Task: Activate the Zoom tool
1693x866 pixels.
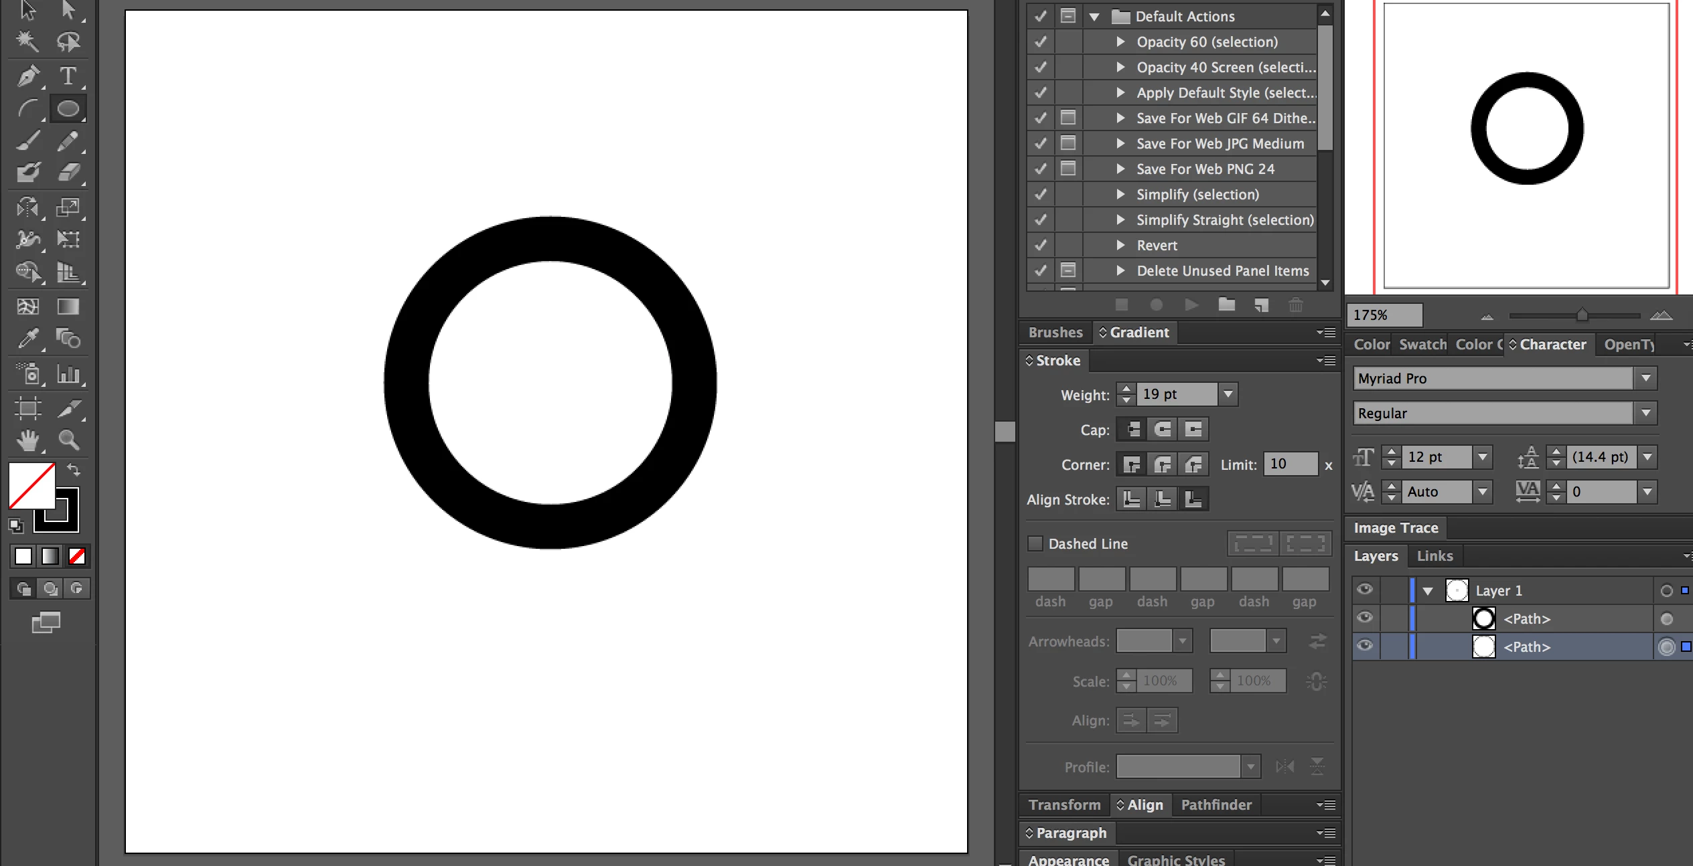Action: point(68,440)
